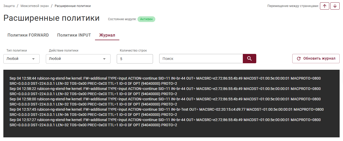This screenshot has height=141, width=343.
Task: Refresh the log with Обновить журнал
Action: coord(316,59)
